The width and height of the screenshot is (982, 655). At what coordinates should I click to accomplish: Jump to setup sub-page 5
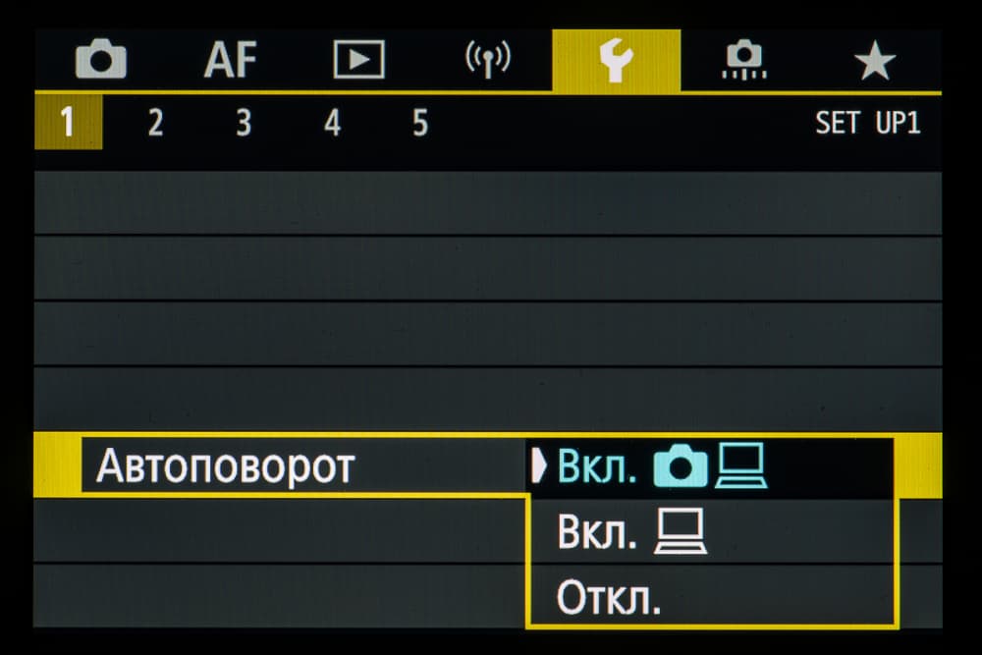(x=420, y=124)
